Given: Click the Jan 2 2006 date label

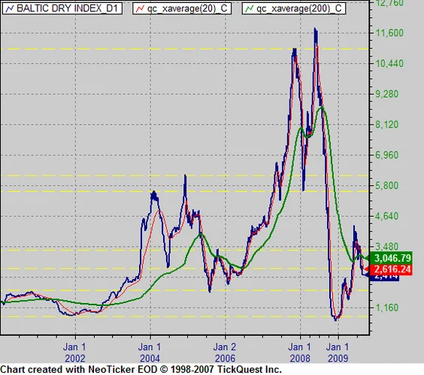Looking at the screenshot, I should coord(225,352).
